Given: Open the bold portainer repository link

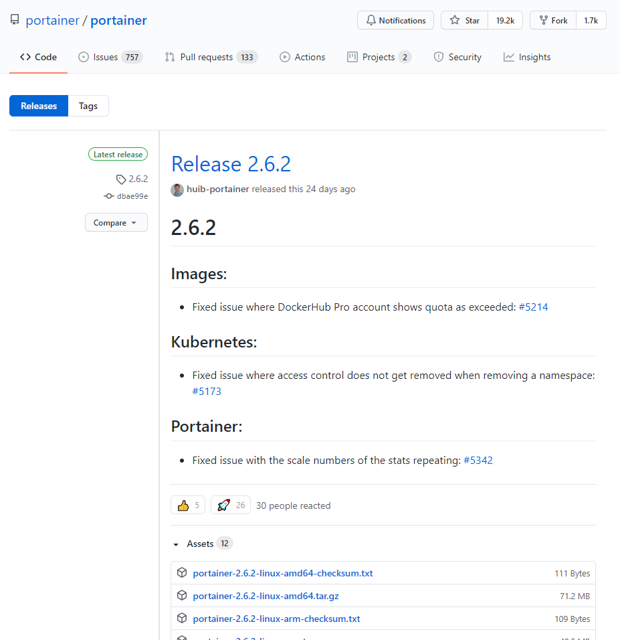Looking at the screenshot, I should [118, 20].
